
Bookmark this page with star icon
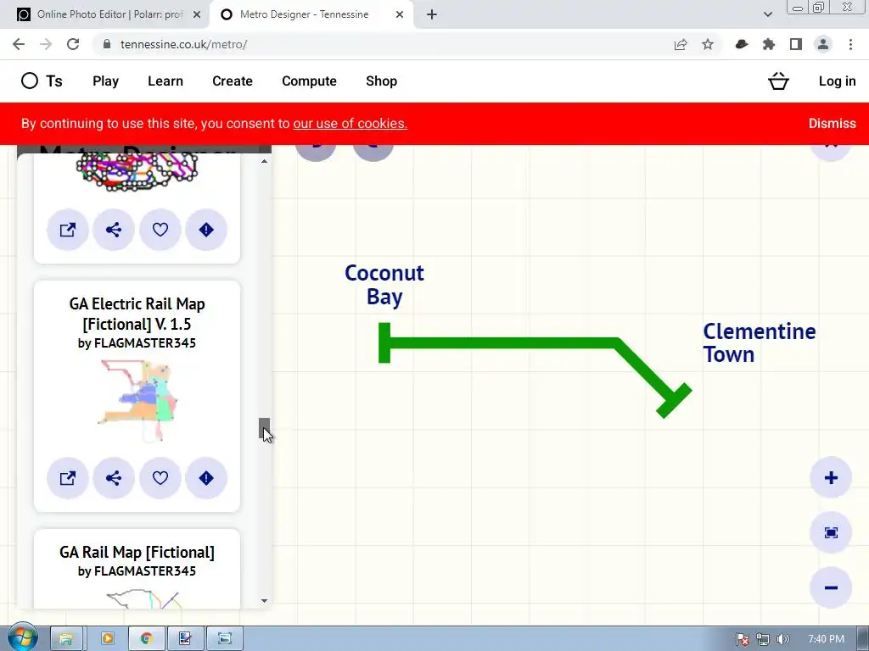708,44
